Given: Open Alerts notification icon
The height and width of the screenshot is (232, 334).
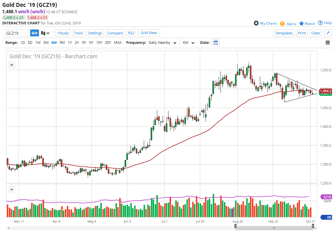Looking at the screenshot, I should [282, 23].
